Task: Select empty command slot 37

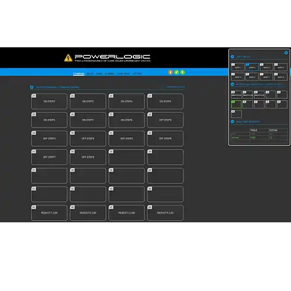Action: pos(49,176)
